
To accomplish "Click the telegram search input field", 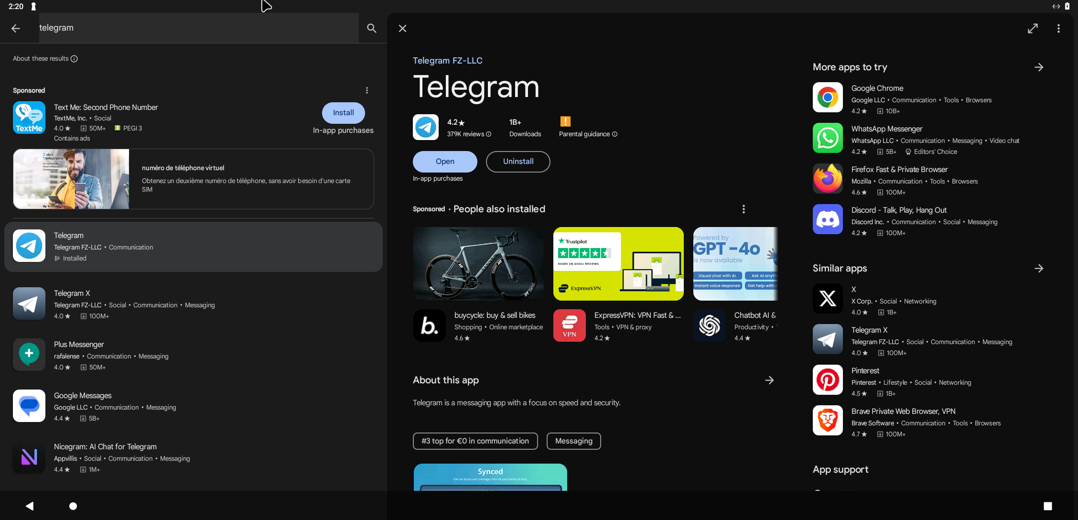I will point(196,28).
